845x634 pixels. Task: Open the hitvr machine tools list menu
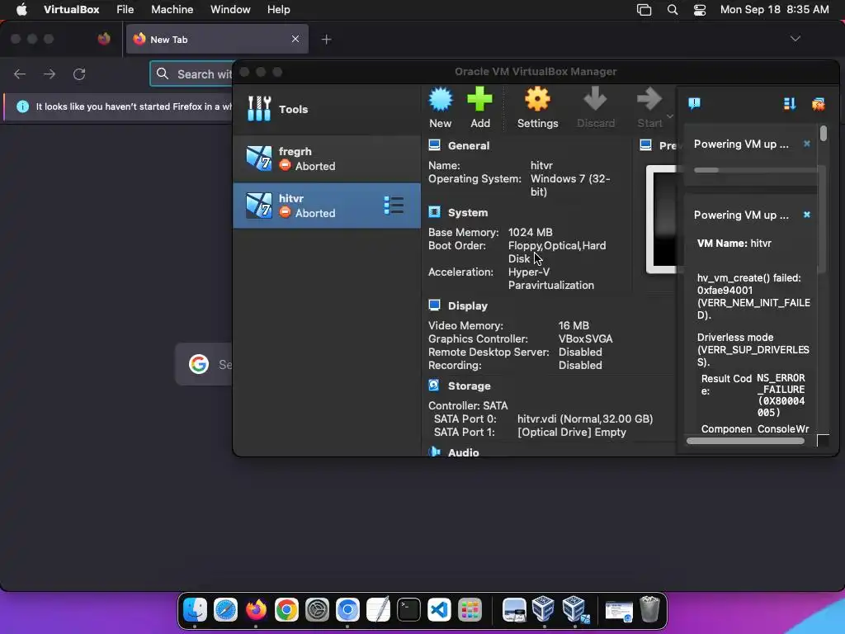pos(394,206)
